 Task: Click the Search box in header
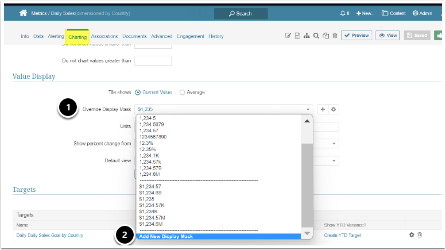pyautogui.click(x=241, y=13)
